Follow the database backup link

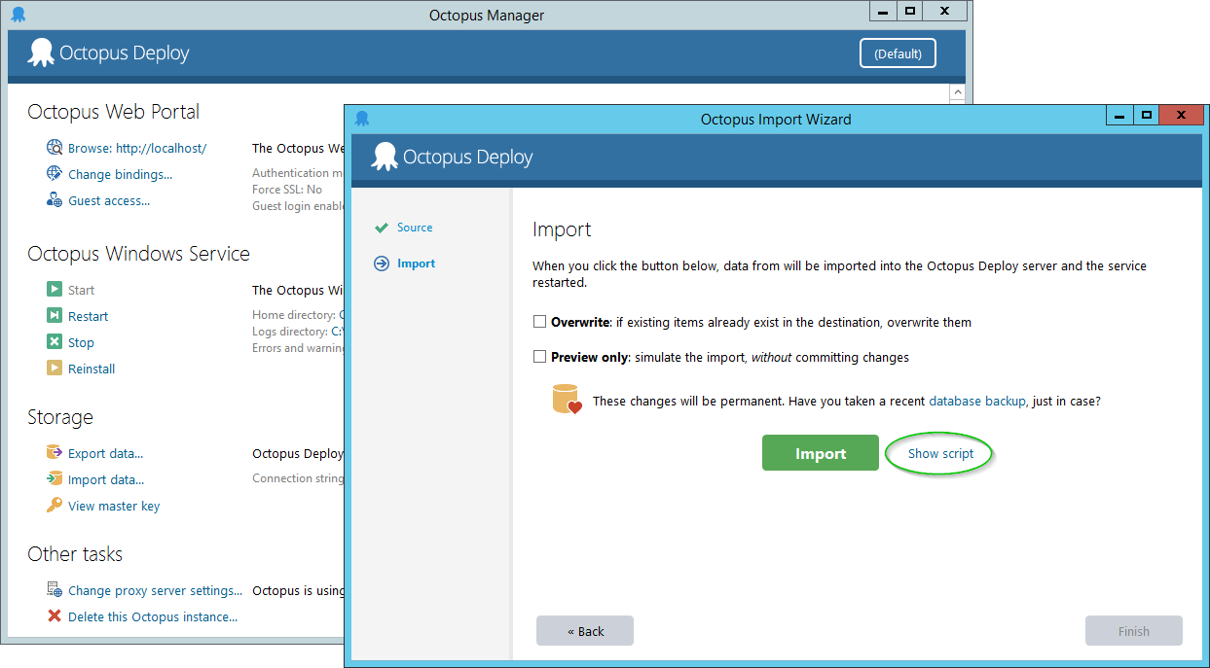tap(976, 401)
